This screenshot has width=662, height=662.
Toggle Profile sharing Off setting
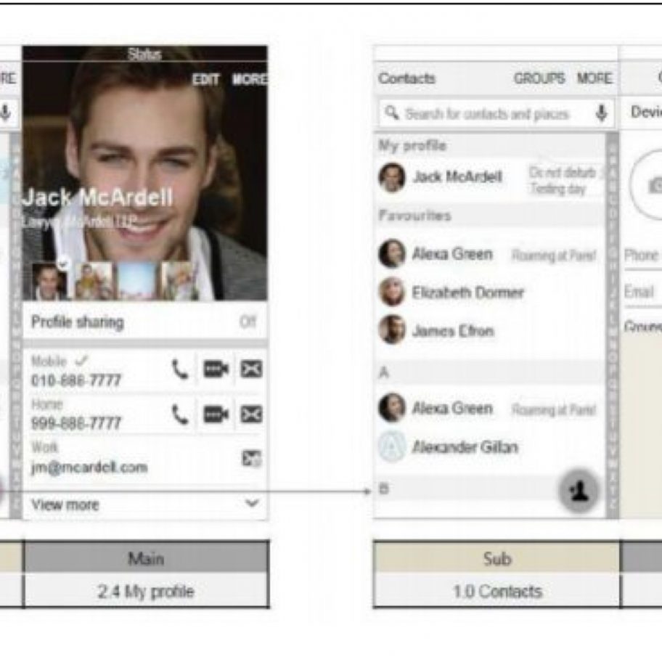click(248, 322)
